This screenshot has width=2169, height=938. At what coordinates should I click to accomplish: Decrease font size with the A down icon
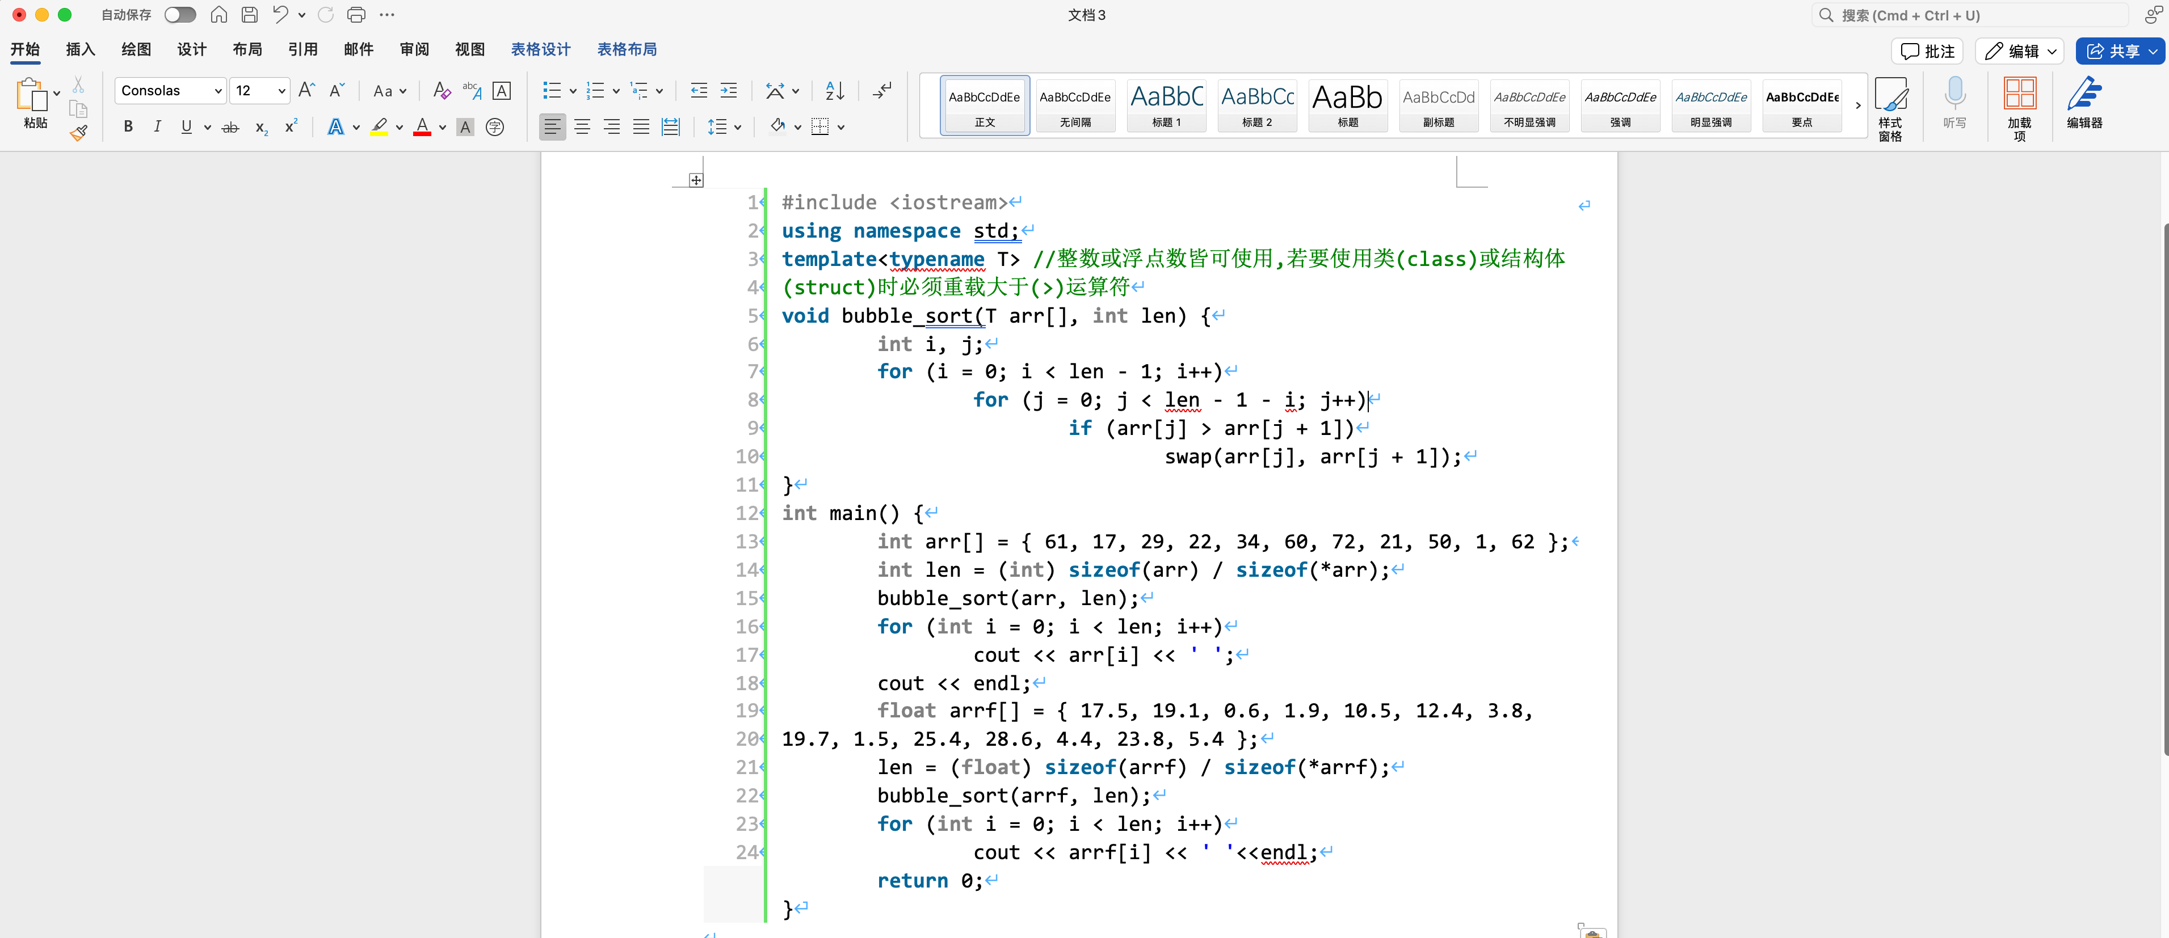tap(337, 90)
